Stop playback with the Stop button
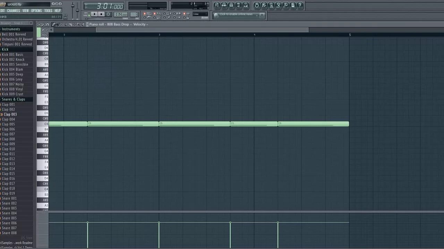The image size is (444, 249). click(101, 14)
